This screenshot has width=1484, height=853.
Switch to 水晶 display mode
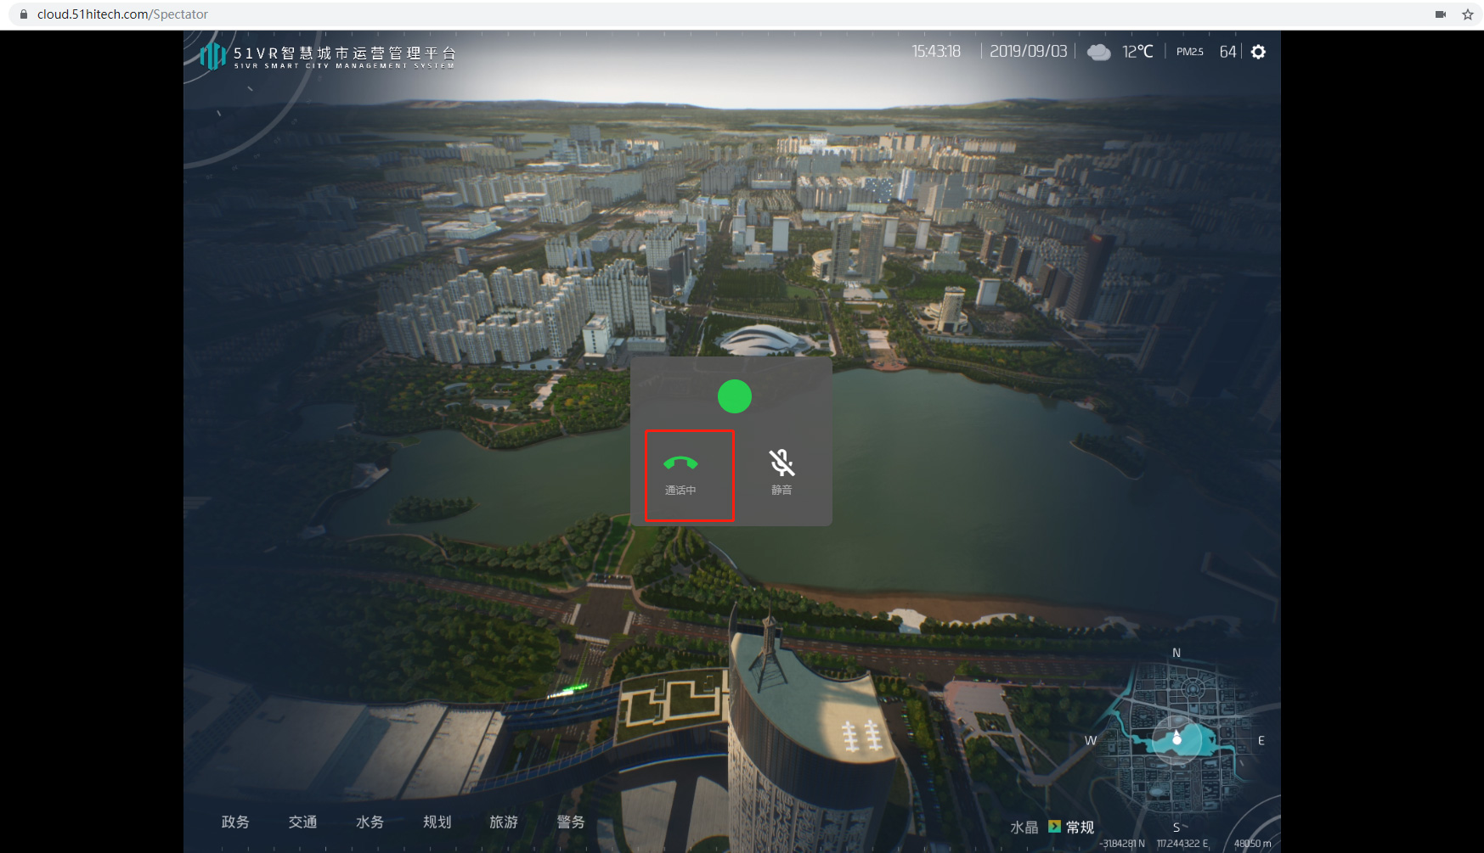pyautogui.click(x=1024, y=827)
